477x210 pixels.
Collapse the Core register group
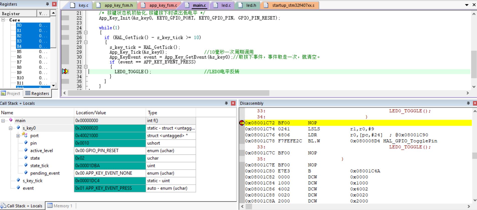point(3,20)
